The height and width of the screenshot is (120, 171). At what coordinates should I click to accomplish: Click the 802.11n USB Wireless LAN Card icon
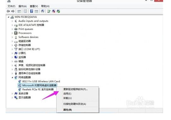click(20, 81)
